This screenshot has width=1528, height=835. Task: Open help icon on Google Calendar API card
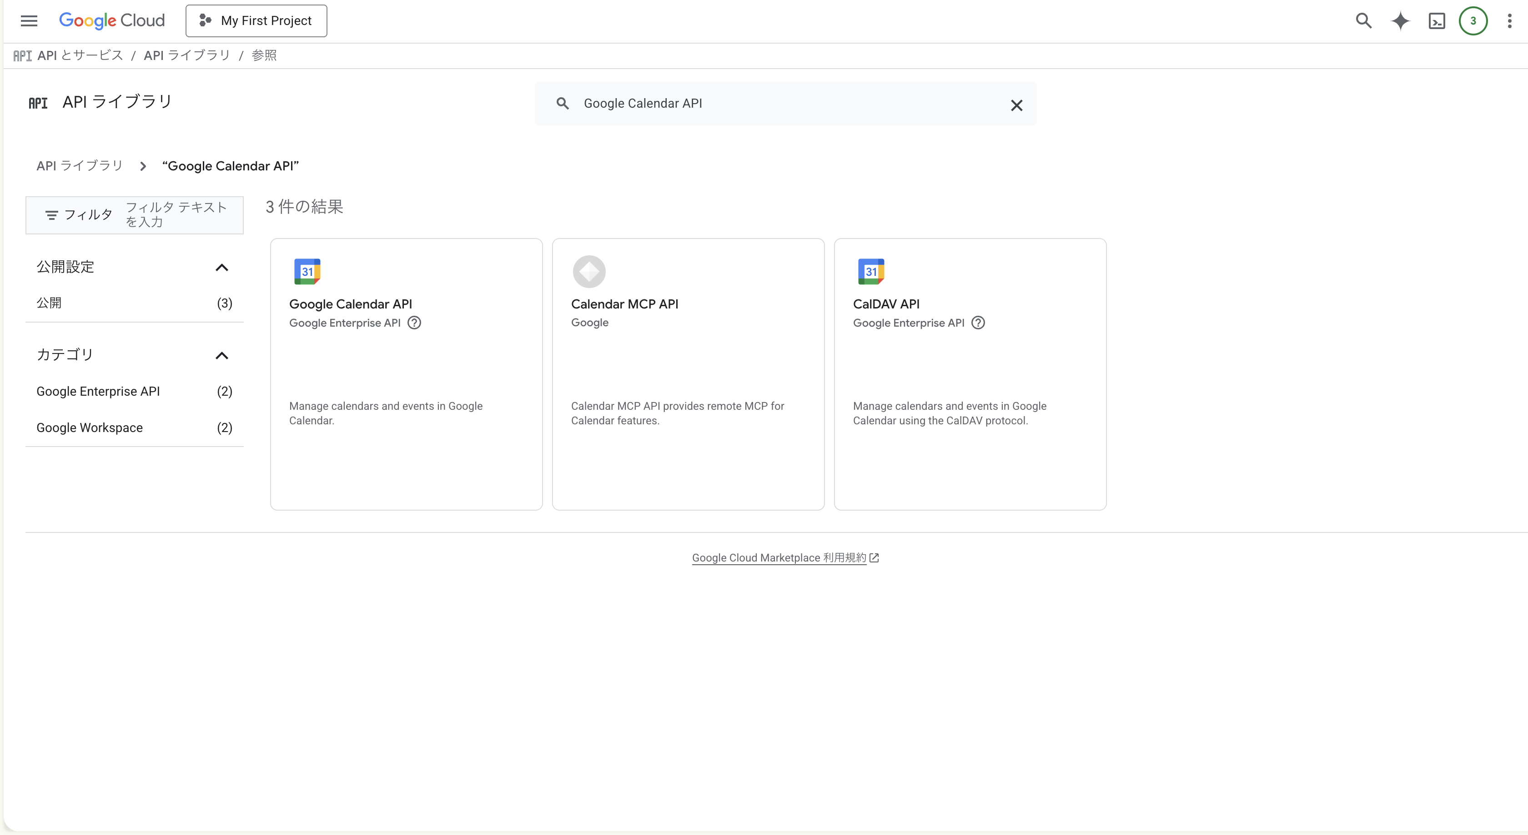(415, 323)
